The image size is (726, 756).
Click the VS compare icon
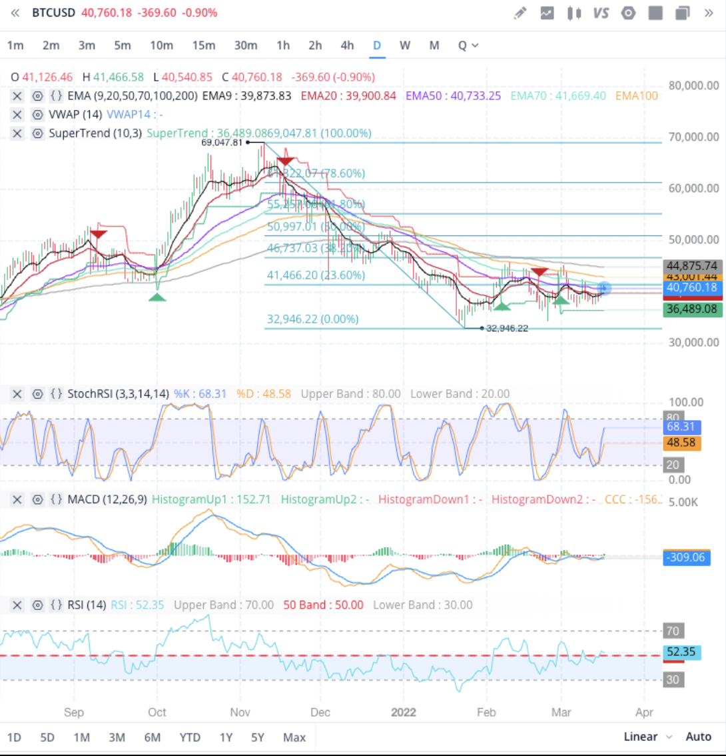click(601, 13)
